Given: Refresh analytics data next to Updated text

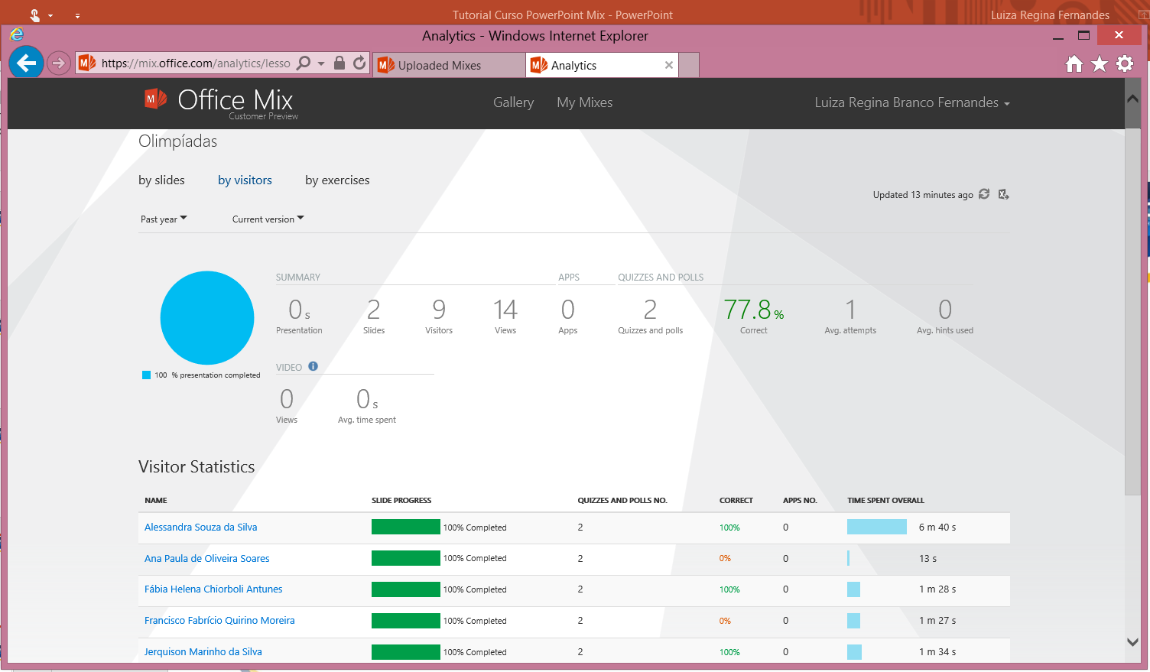Looking at the screenshot, I should [984, 194].
